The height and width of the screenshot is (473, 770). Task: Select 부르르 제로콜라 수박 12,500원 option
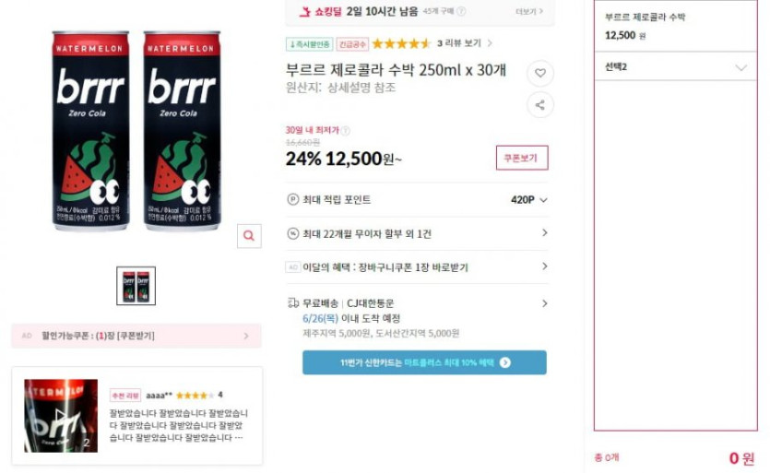click(676, 27)
